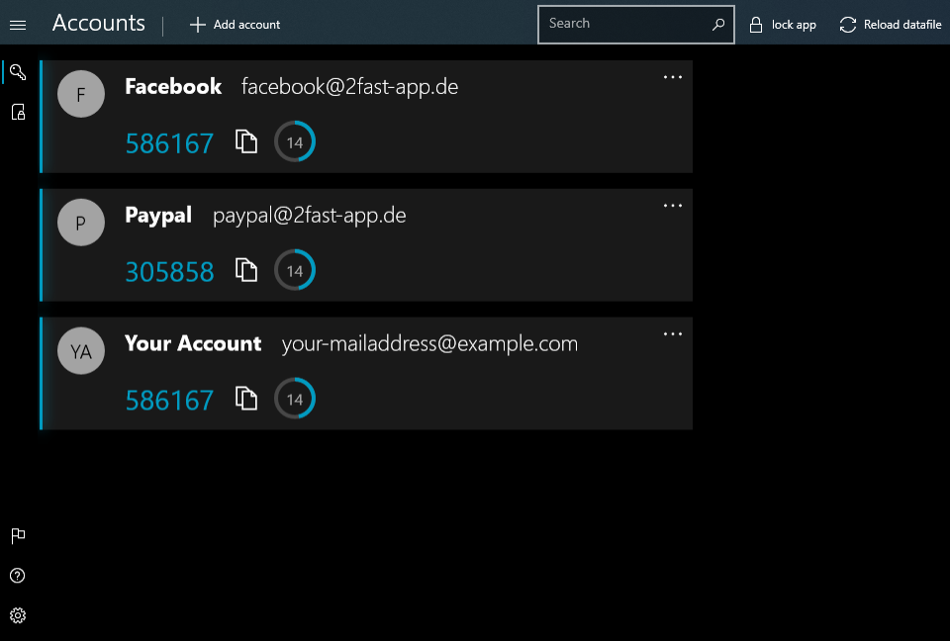Click the Paypal countdown timer ring
950x641 pixels.
pyautogui.click(x=295, y=270)
